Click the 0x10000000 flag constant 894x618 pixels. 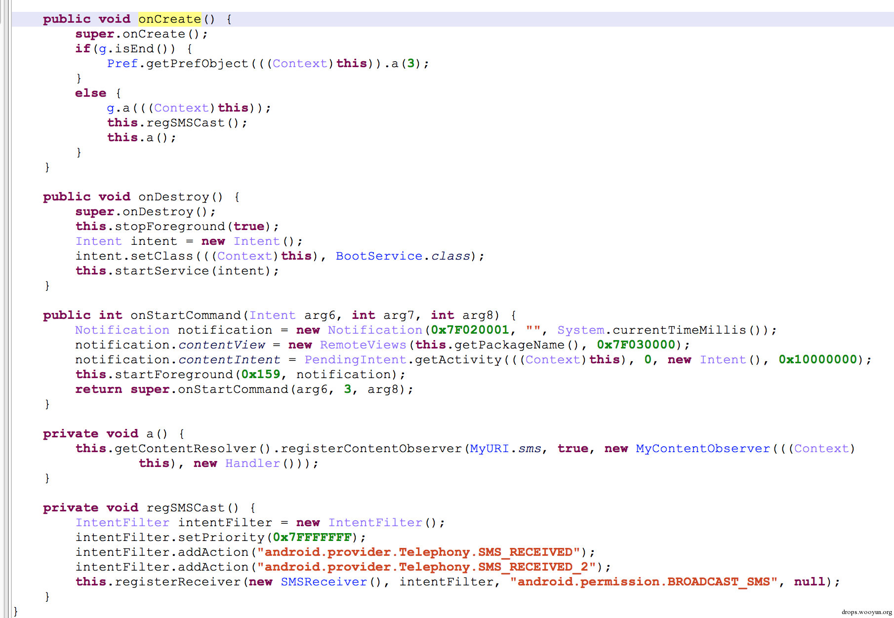(x=817, y=360)
